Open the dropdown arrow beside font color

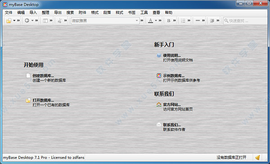tap(156, 21)
